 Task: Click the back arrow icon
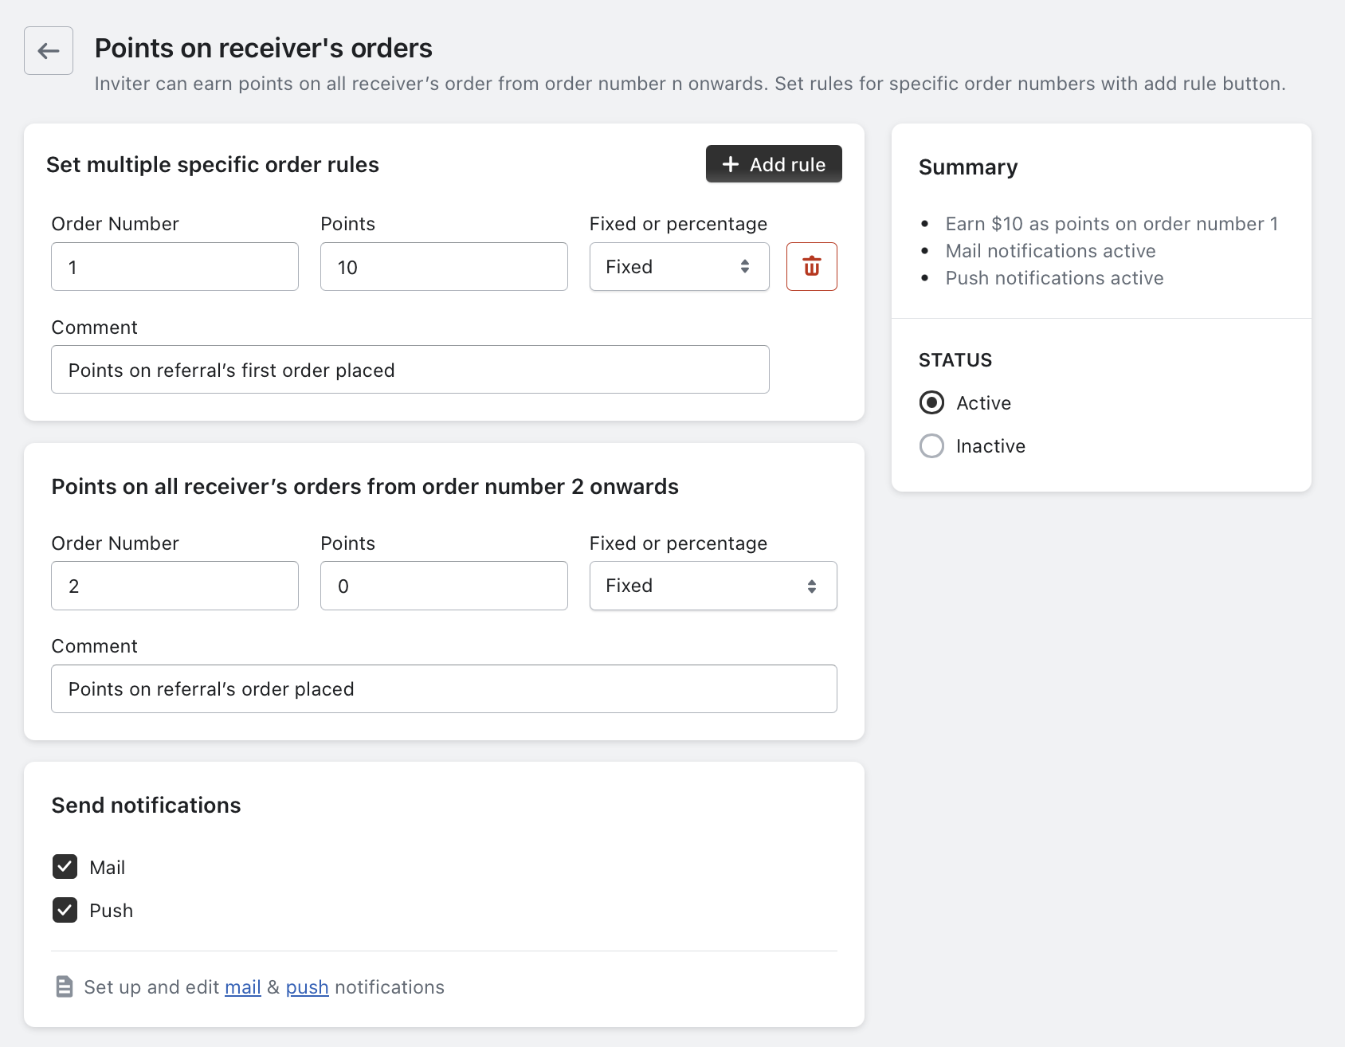click(49, 51)
